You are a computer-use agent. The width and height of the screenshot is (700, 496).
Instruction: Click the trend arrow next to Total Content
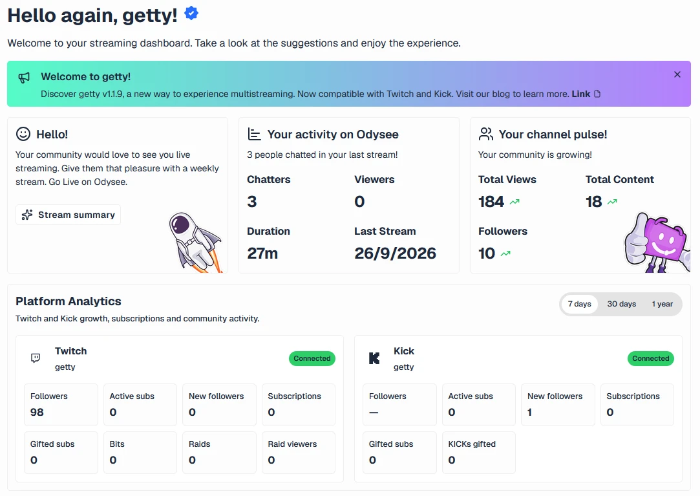pos(613,202)
